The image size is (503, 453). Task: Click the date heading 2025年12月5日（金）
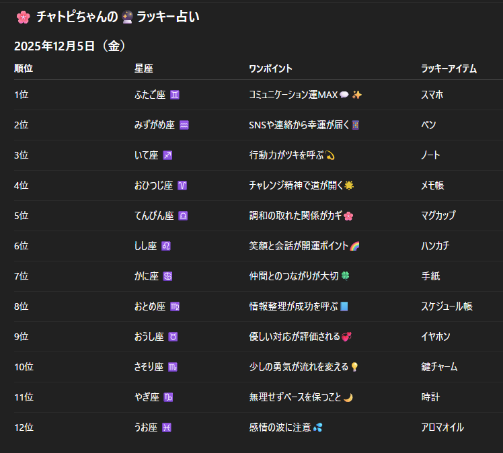pos(71,46)
